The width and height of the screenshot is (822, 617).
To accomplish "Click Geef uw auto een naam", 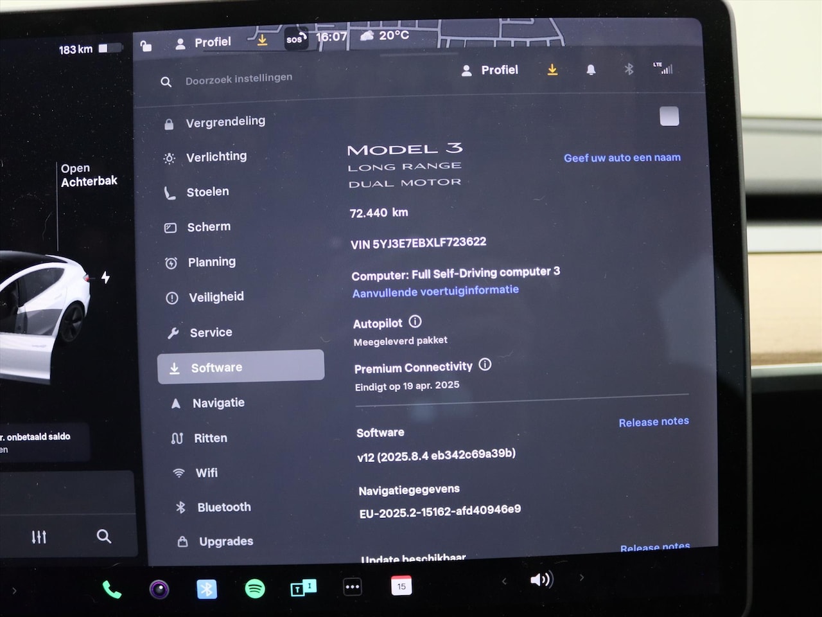I will click(x=622, y=157).
